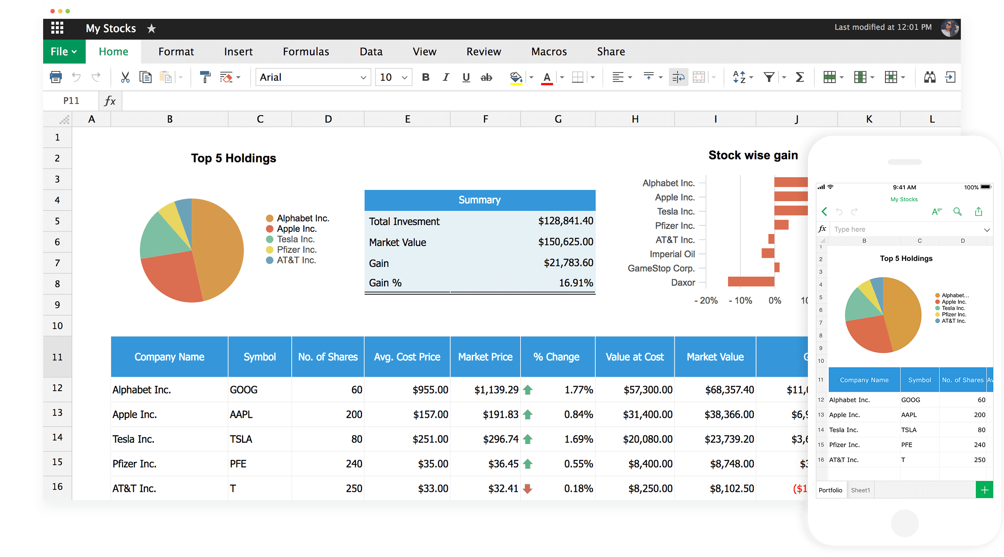
Task: Star the My Stocks workbook
Action: (151, 28)
